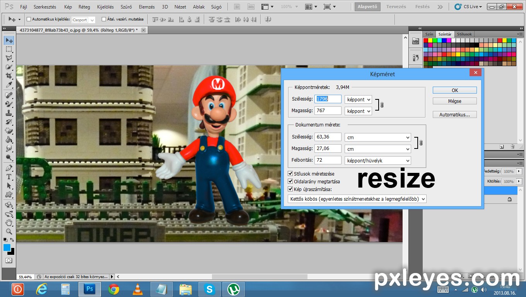
Task: Open the CS Live menu
Action: (x=469, y=7)
